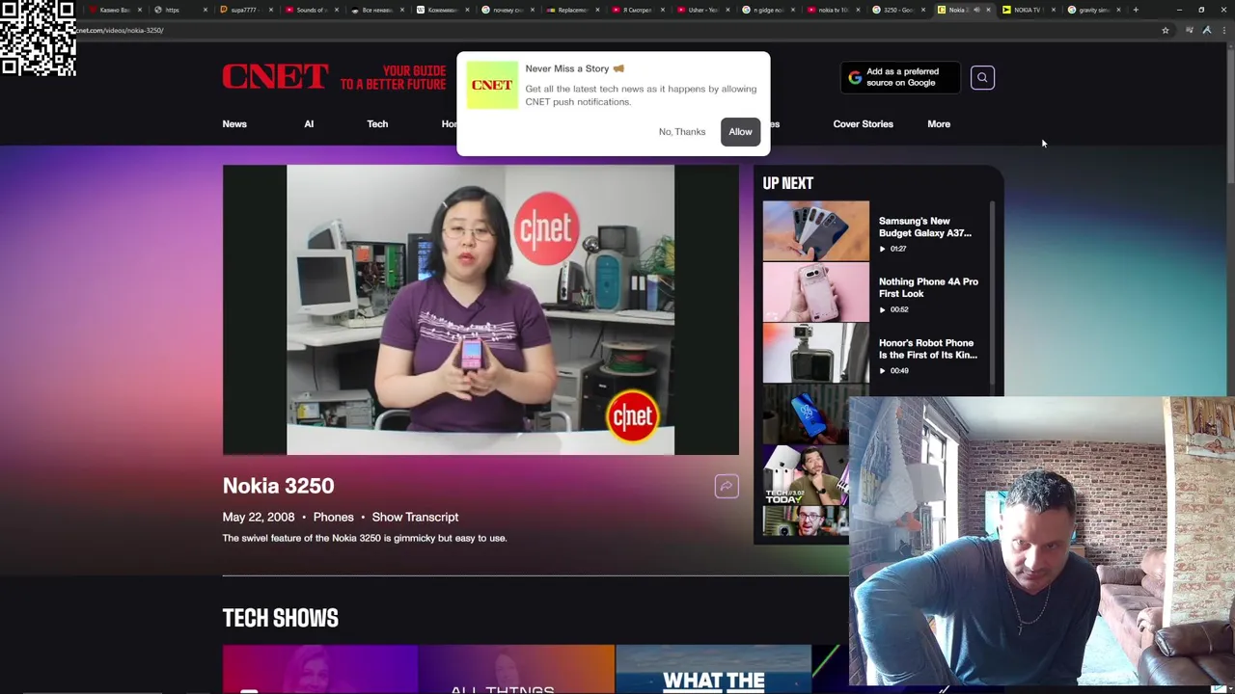Close the 'NOKIA TV' tab
The width and height of the screenshot is (1235, 694).
click(x=1053, y=10)
